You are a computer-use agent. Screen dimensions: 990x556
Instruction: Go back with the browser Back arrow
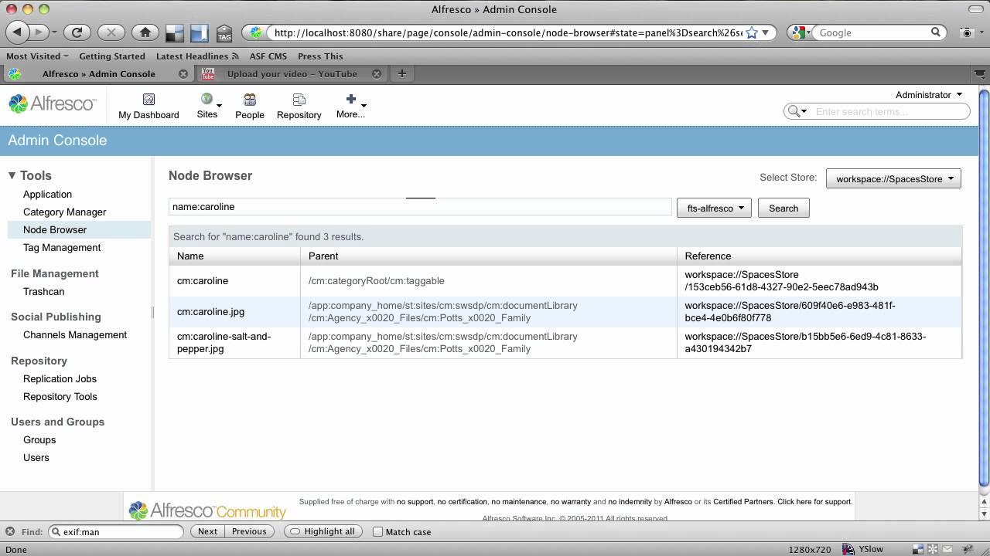coord(17,32)
